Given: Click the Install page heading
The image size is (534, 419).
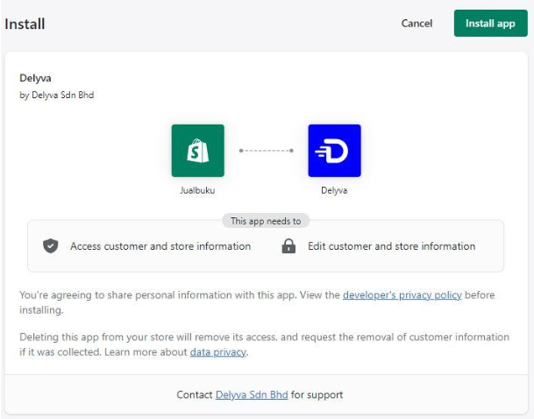Looking at the screenshot, I should pyautogui.click(x=25, y=24).
